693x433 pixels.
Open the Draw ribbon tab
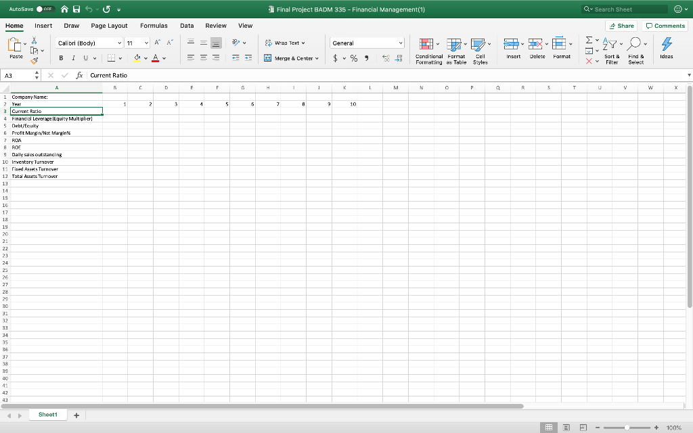[x=72, y=26]
